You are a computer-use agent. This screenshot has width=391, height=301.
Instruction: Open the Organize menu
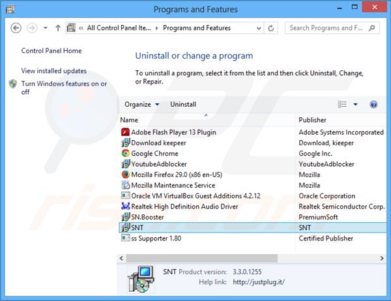point(141,104)
